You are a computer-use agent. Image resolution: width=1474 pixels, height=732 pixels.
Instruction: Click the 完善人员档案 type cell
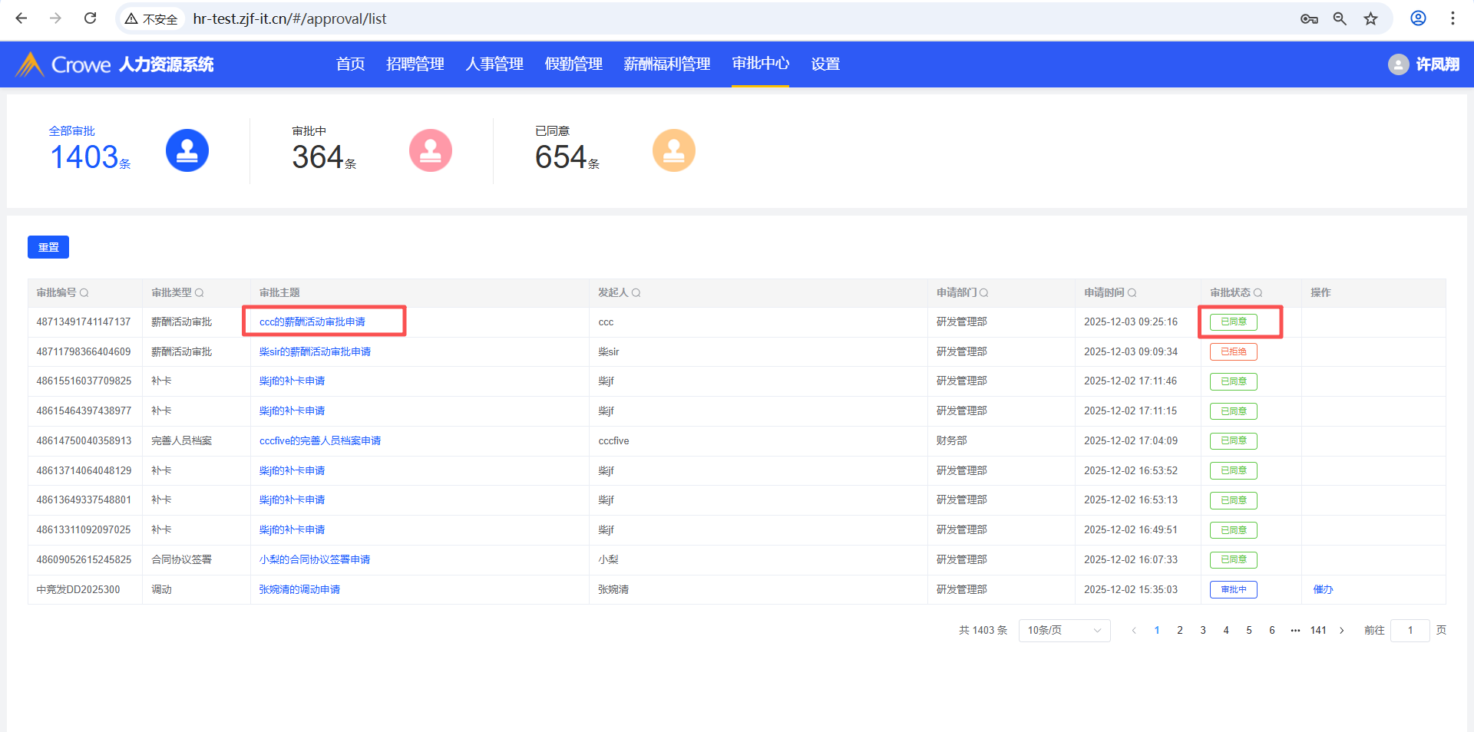coord(181,441)
